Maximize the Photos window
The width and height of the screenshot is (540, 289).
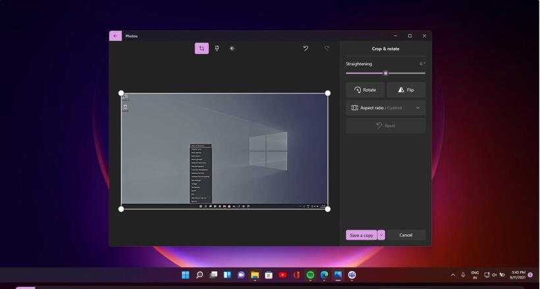(410, 36)
